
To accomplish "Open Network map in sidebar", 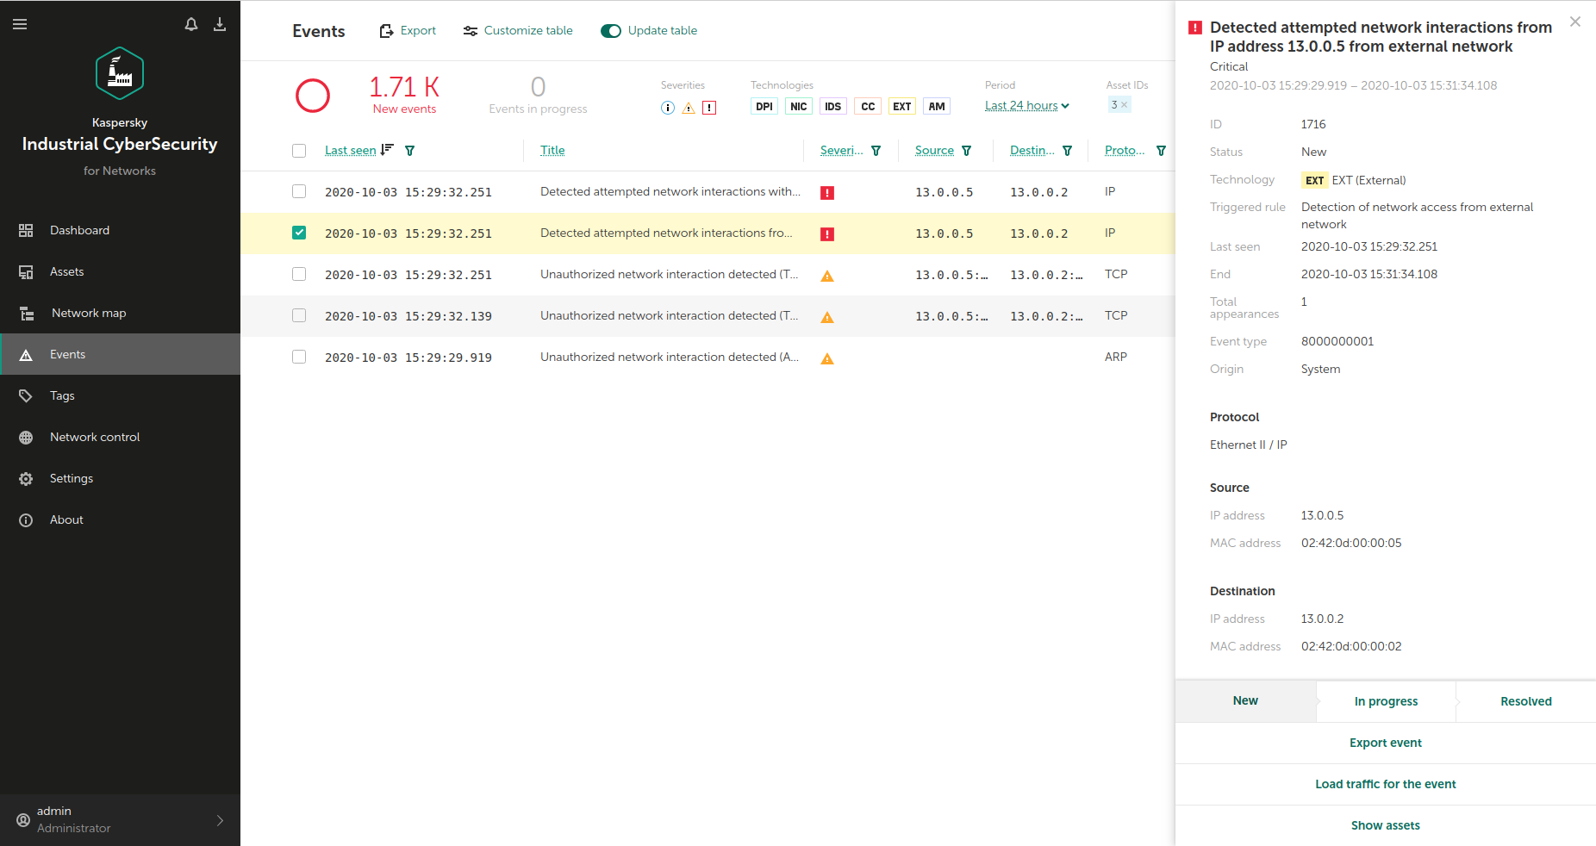I will [89, 313].
